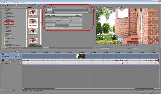The width and height of the screenshot is (161, 94).
Task: Save the current preset with disk icon
Action: coord(89,12)
